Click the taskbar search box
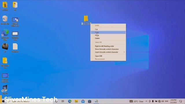The image size is (185, 104). click(x=30, y=101)
